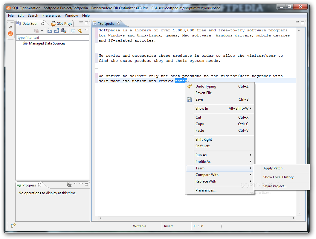Choose Paste from context menu
Image resolution: width=316 pixels, height=239 pixels.
(x=220, y=131)
